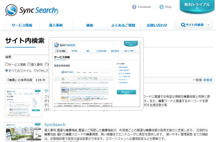216x142 pixels.
Task: Click the magnifier icon in サイト内検索 tab
Action: (183, 25)
